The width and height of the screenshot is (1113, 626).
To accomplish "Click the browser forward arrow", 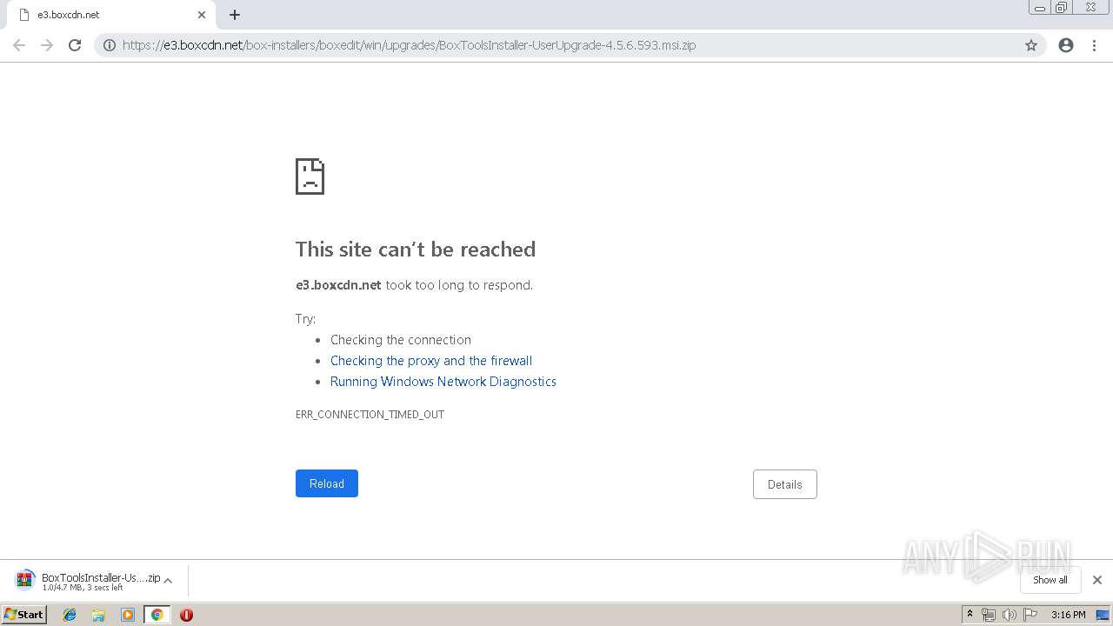I will 47,45.
